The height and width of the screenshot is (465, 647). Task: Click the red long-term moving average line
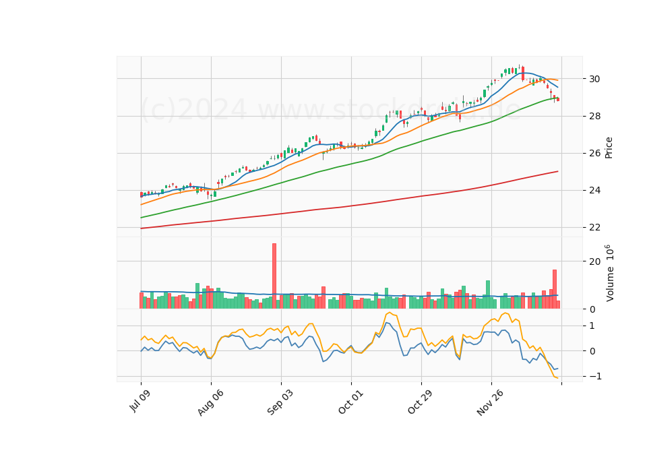[350, 206]
